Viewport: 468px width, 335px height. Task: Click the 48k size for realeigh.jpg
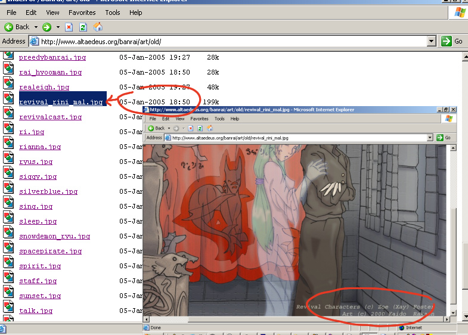[213, 87]
